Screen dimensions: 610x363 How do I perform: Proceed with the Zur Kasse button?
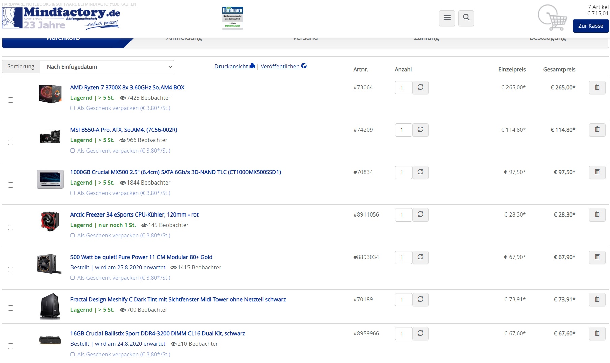tap(591, 26)
